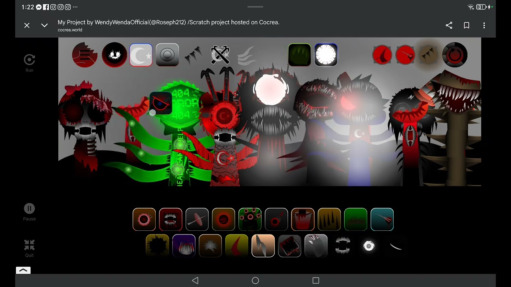
Task: Pick the green multi-eyed creature icon
Action: click(250, 219)
